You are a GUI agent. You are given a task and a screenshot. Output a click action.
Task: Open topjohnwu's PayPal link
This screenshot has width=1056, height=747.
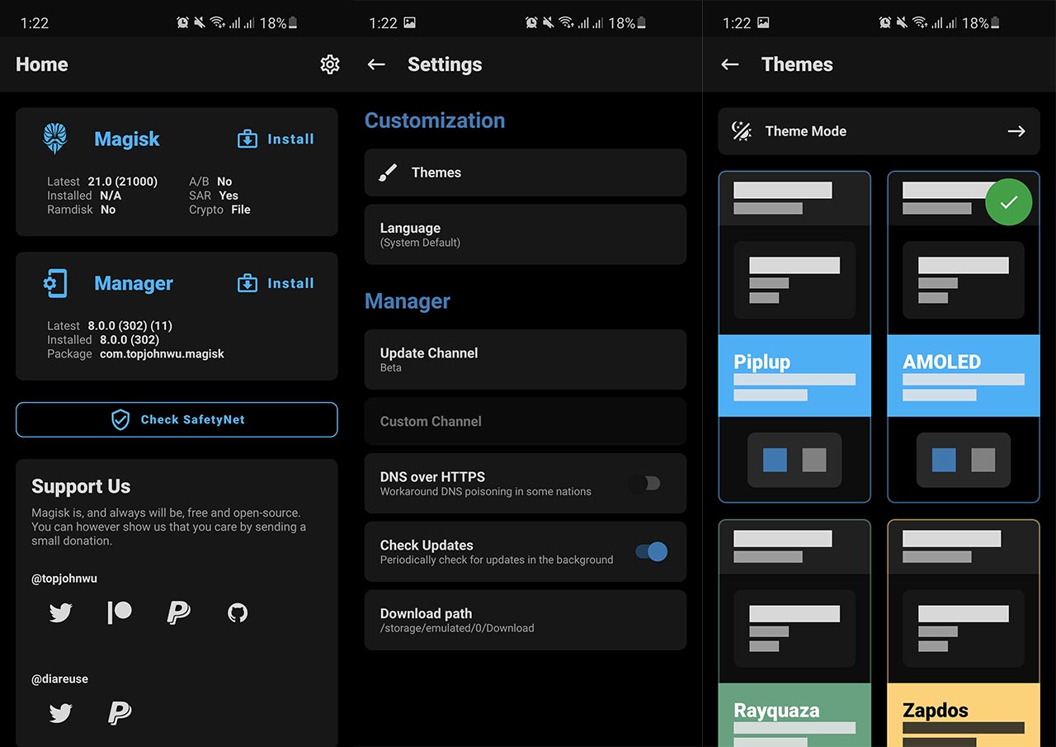tap(178, 612)
